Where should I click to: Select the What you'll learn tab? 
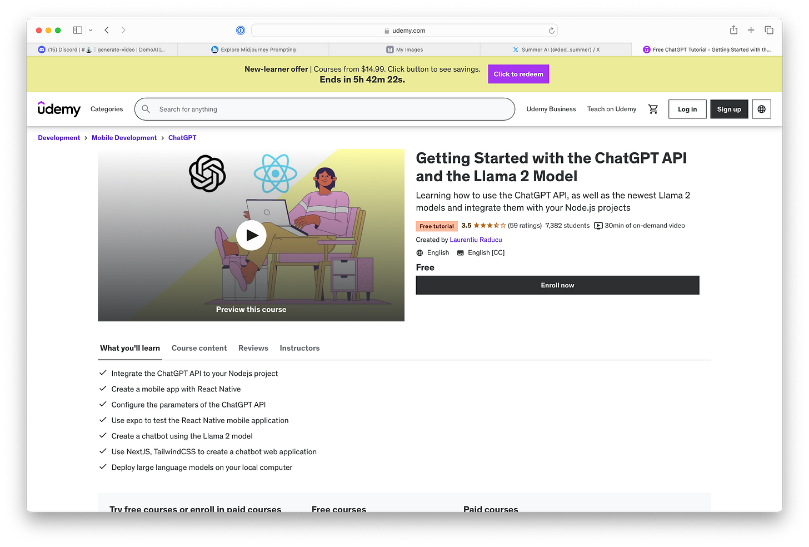point(130,348)
